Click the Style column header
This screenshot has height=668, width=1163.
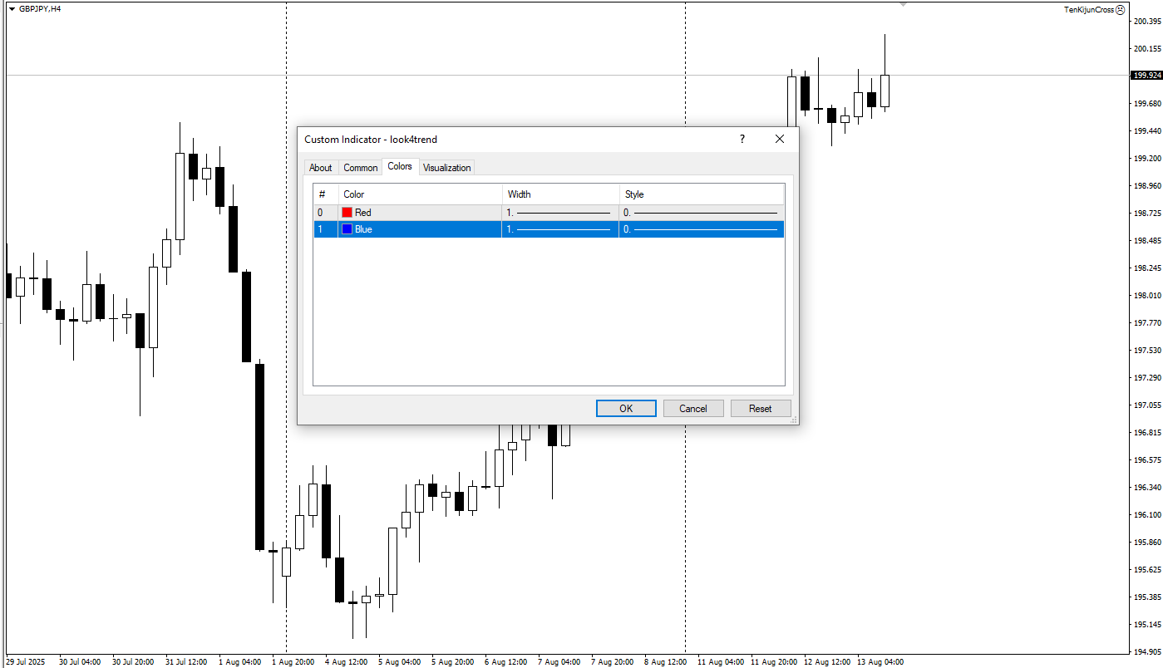702,194
